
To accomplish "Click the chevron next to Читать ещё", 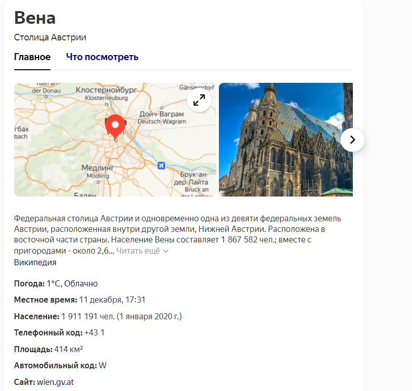I will click(x=166, y=251).
